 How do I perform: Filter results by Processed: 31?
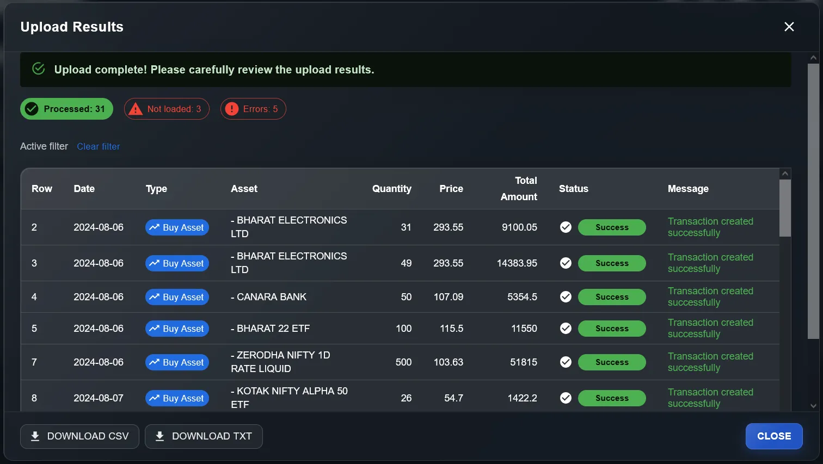click(66, 109)
